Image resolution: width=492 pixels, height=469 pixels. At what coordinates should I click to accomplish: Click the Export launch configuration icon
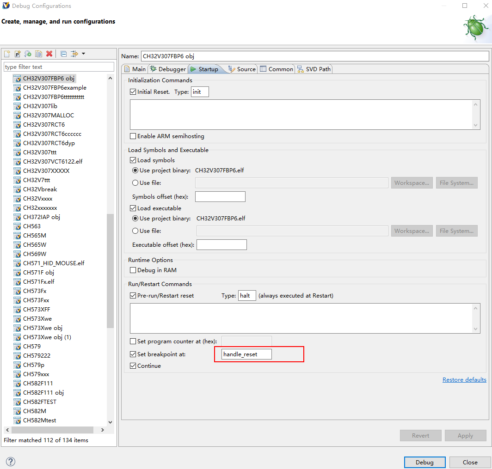(28, 54)
